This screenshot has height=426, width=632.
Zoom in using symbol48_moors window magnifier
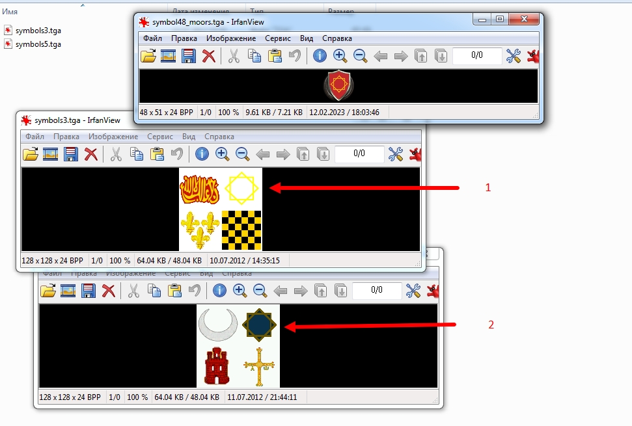pos(340,56)
